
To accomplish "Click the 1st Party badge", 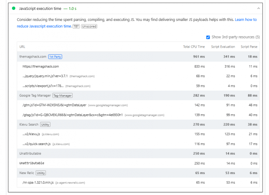I will pyautogui.click(x=55, y=57).
